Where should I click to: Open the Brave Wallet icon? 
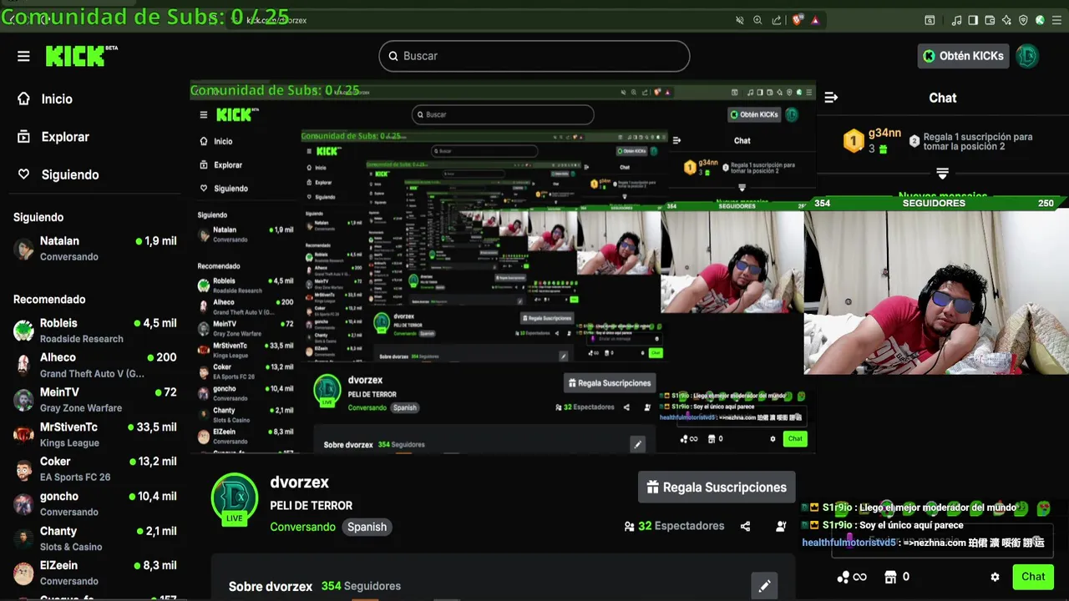[990, 20]
